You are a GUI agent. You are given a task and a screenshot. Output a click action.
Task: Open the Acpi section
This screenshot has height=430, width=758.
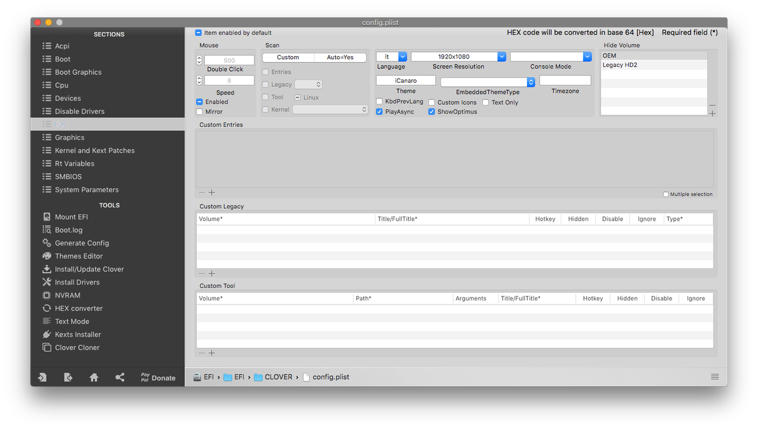point(62,46)
